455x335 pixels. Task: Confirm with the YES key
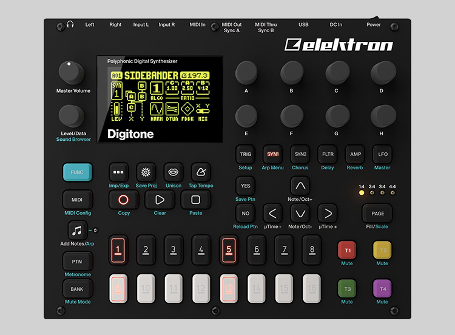coord(245,186)
